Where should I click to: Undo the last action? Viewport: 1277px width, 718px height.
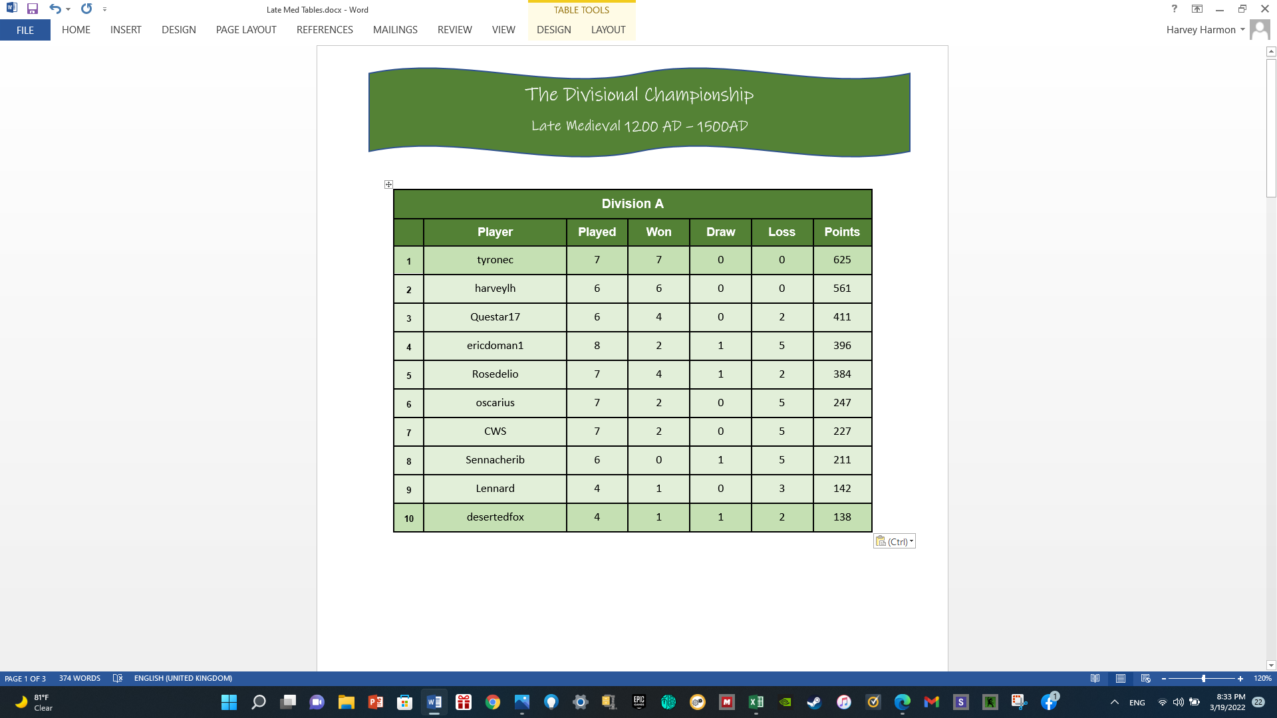(x=55, y=9)
